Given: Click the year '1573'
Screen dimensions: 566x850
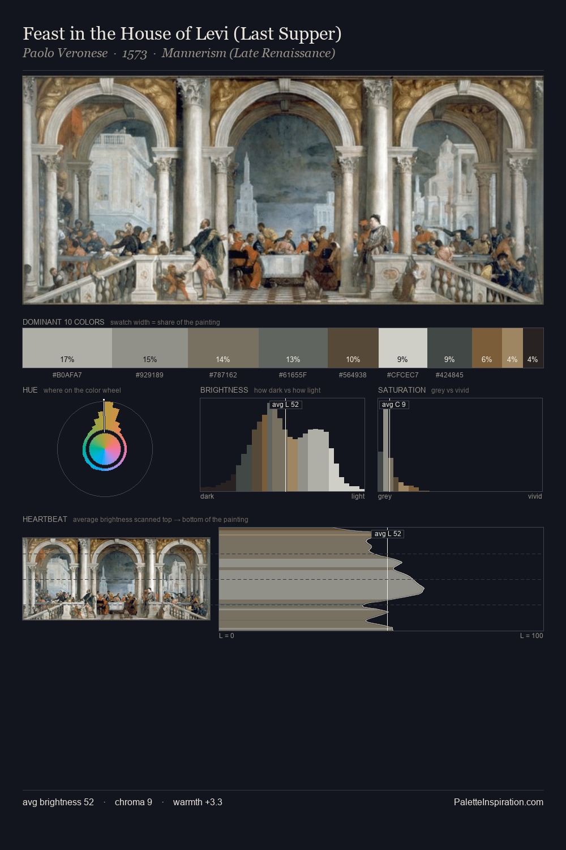Looking at the screenshot, I should [x=135, y=53].
